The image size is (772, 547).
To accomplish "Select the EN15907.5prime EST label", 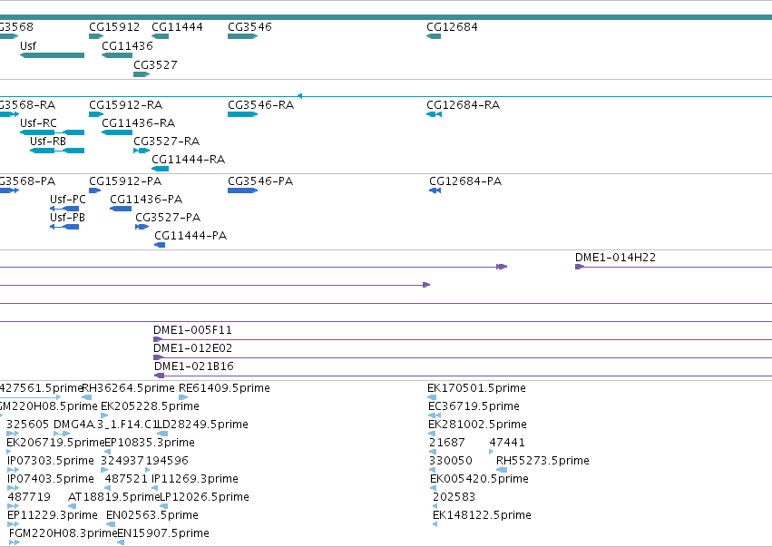I will [x=163, y=533].
